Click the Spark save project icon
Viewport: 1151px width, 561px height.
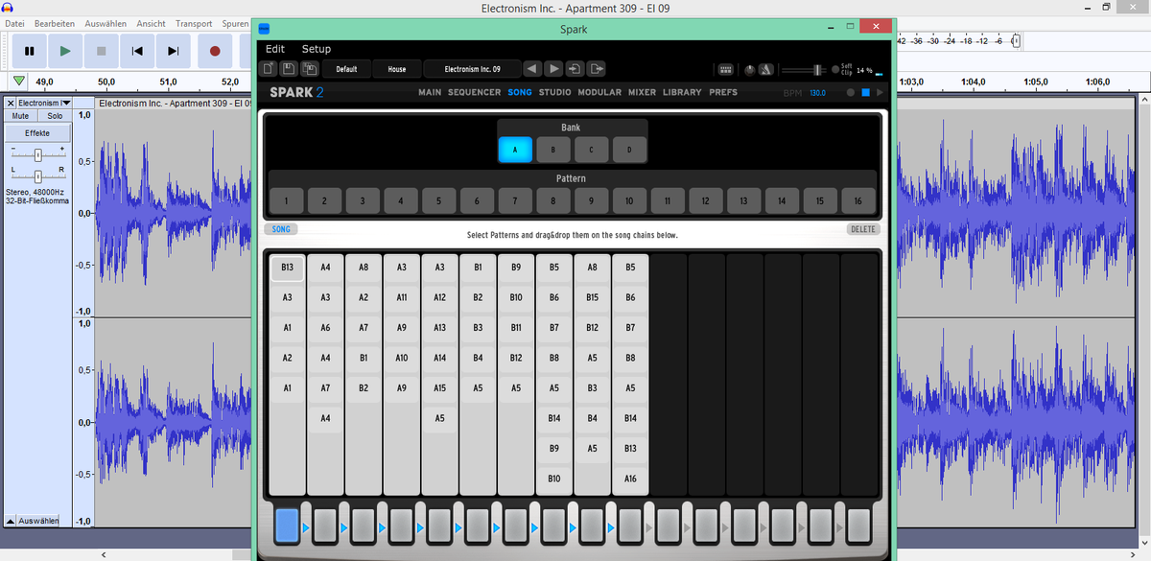[290, 69]
